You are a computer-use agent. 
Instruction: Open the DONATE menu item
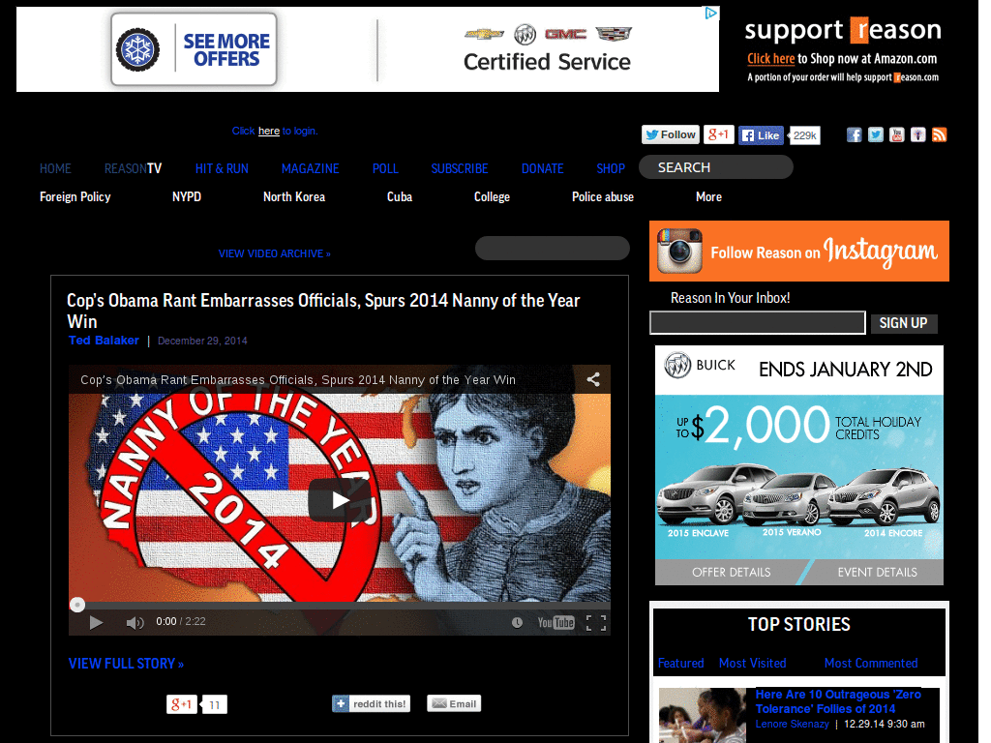pos(542,168)
